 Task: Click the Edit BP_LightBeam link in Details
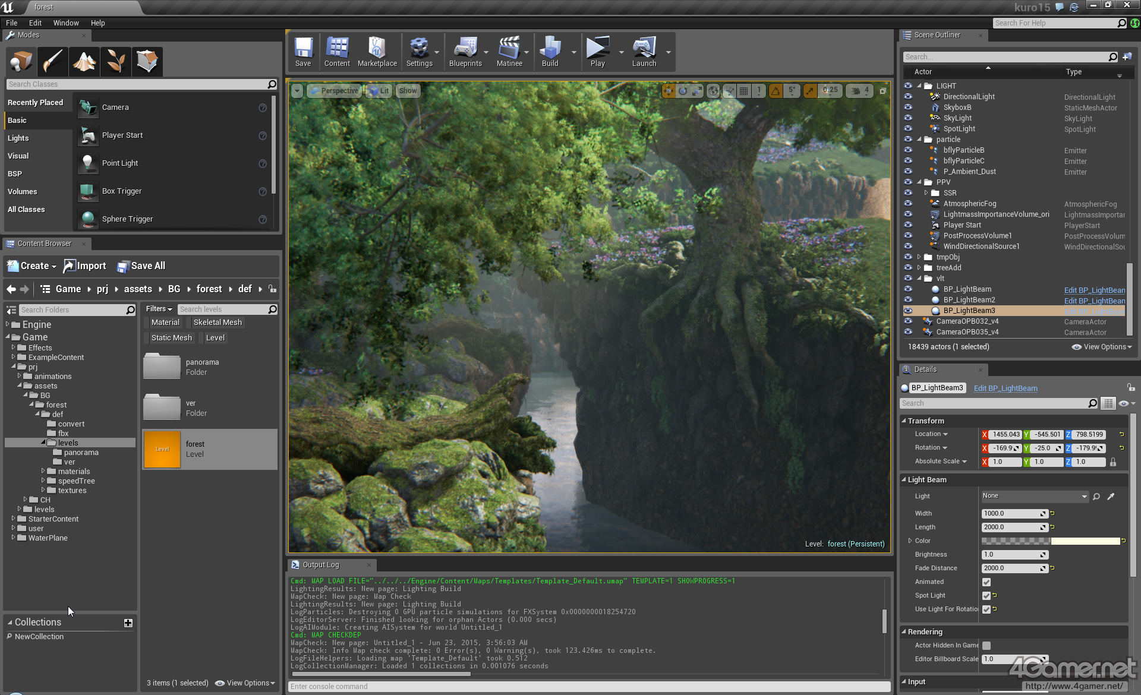[x=1006, y=388]
